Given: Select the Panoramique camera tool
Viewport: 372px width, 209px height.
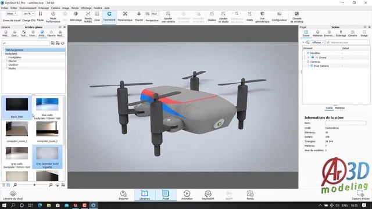Looking at the screenshot, I should click(125, 17).
